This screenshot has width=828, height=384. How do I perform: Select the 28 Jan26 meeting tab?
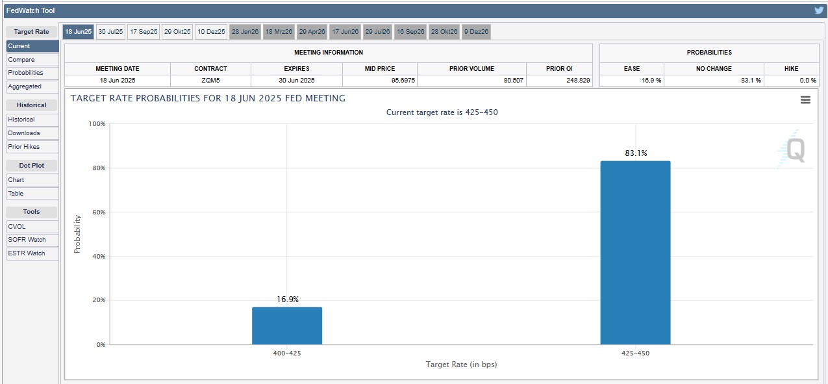[x=245, y=32]
